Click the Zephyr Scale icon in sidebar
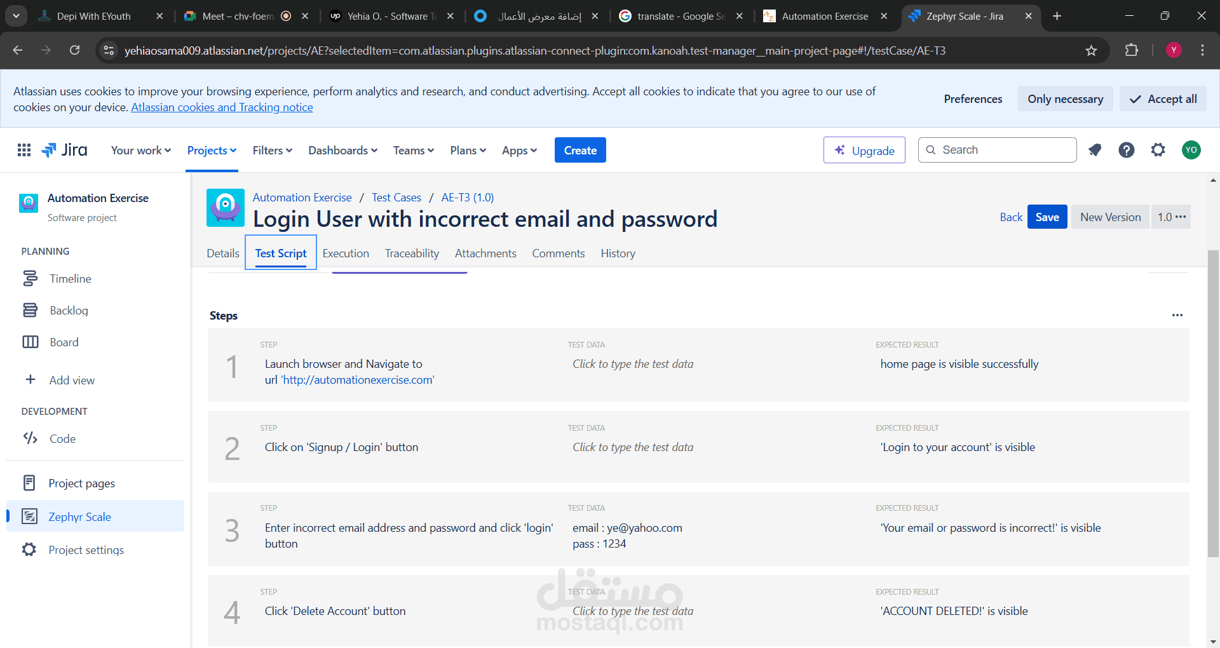This screenshot has width=1220, height=648. coord(29,516)
